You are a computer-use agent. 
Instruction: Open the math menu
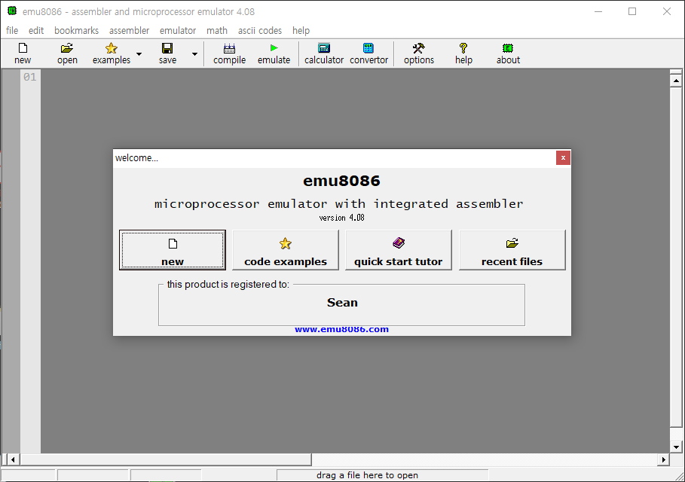pyautogui.click(x=217, y=31)
